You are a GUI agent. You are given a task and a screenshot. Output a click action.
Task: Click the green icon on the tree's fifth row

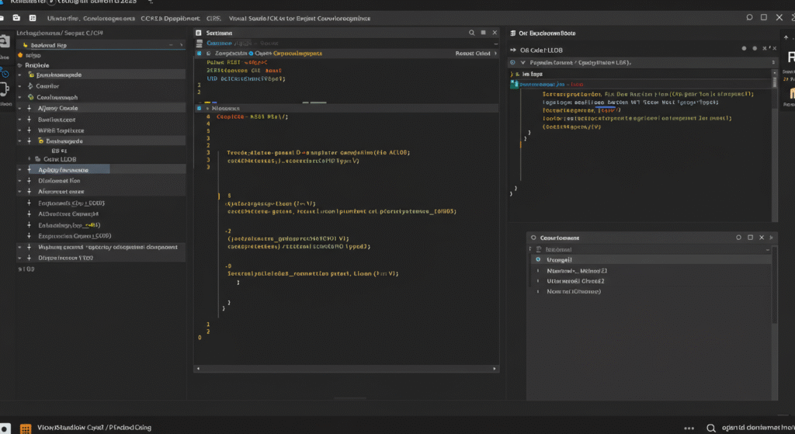tap(31, 97)
